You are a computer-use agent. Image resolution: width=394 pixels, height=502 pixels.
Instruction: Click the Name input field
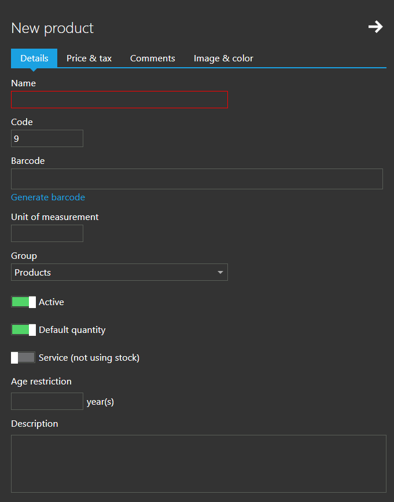pyautogui.click(x=119, y=100)
